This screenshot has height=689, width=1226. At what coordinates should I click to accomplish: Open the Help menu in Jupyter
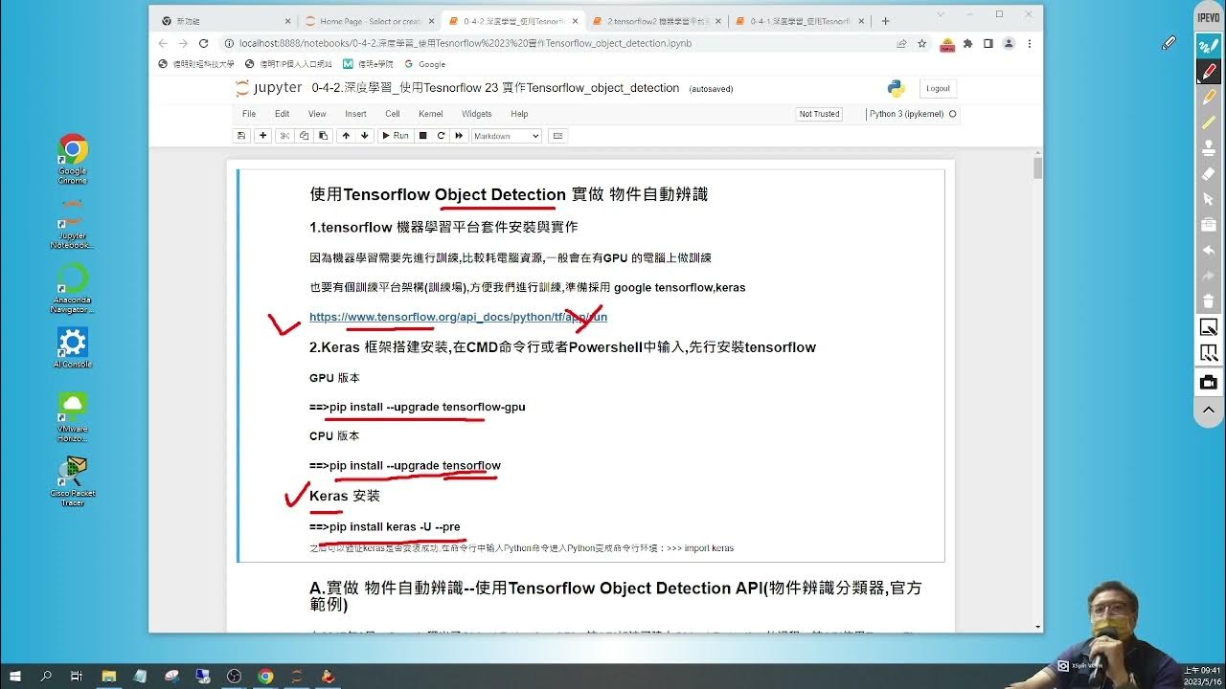click(519, 114)
